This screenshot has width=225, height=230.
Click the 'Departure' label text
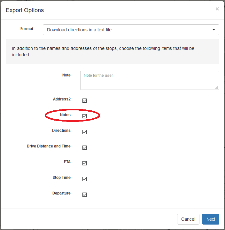pos(61,193)
